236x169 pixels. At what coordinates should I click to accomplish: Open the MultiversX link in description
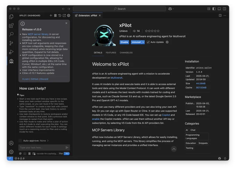117,78
